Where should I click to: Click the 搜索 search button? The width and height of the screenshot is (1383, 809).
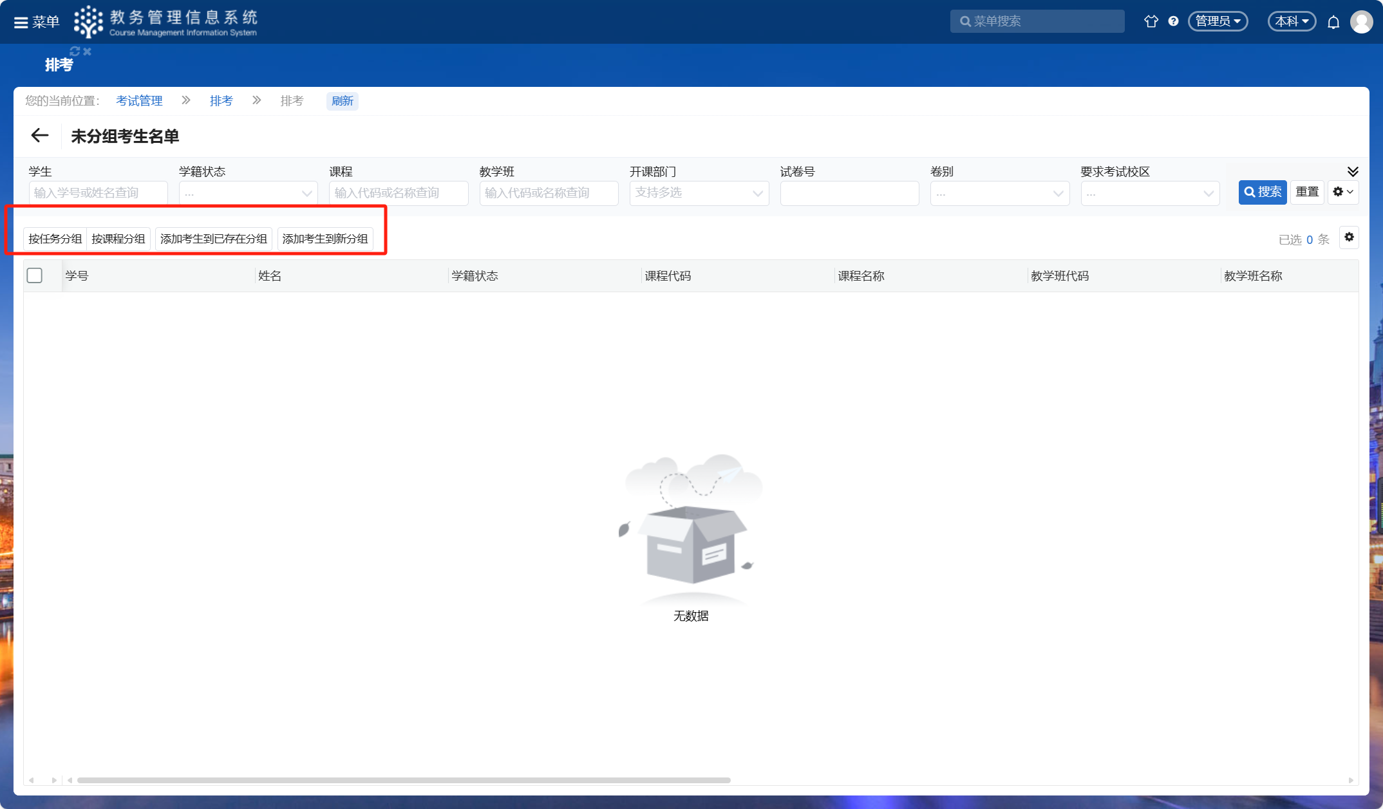click(1262, 192)
